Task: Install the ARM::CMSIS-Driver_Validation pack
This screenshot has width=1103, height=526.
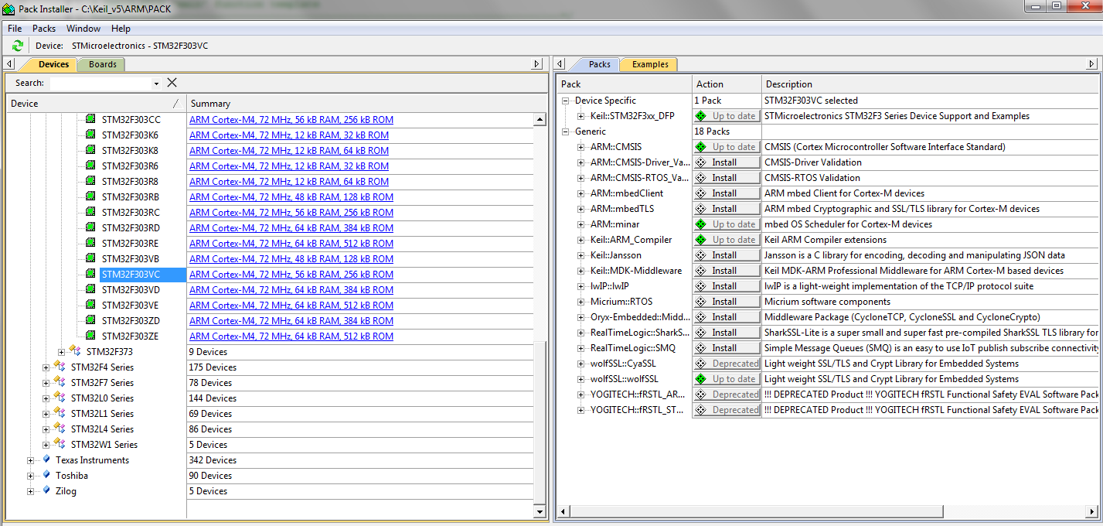Action: point(727,162)
